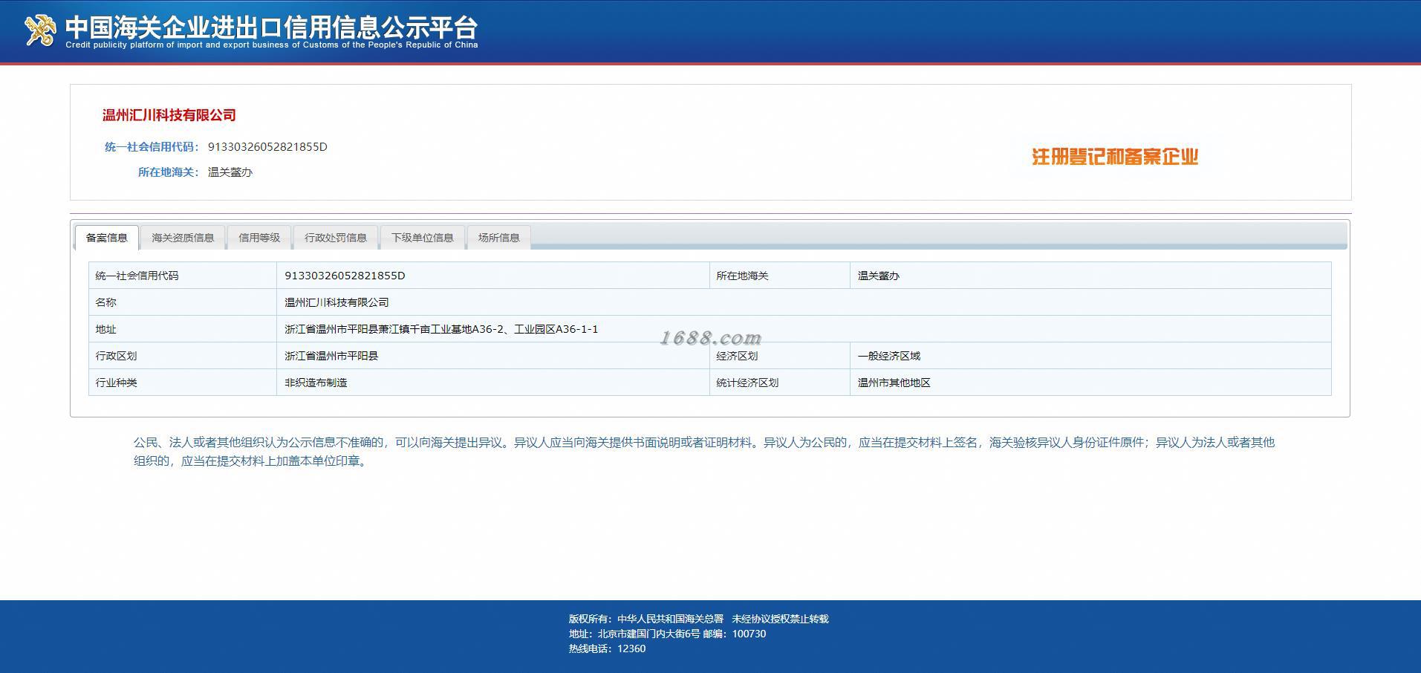This screenshot has width=1421, height=673.
Task: Select the 信用等级 tab
Action: point(259,238)
